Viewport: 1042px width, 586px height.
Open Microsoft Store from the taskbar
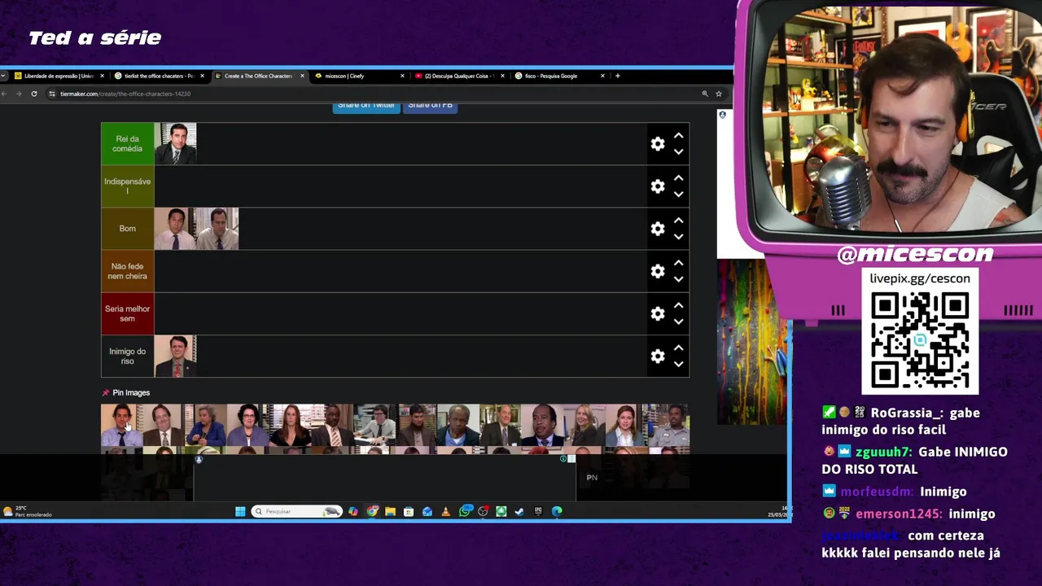point(409,511)
